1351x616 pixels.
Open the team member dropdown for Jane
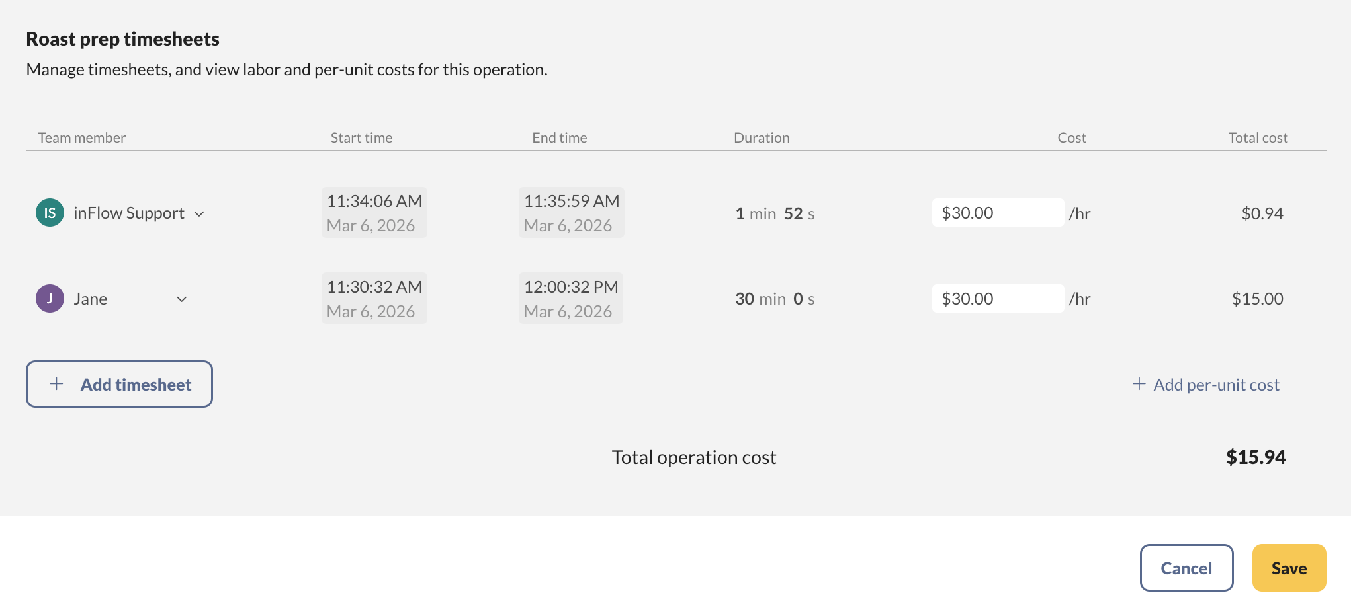pos(181,299)
